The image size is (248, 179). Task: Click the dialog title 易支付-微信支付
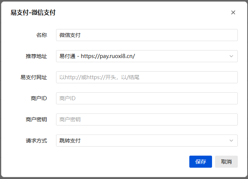click(x=33, y=12)
